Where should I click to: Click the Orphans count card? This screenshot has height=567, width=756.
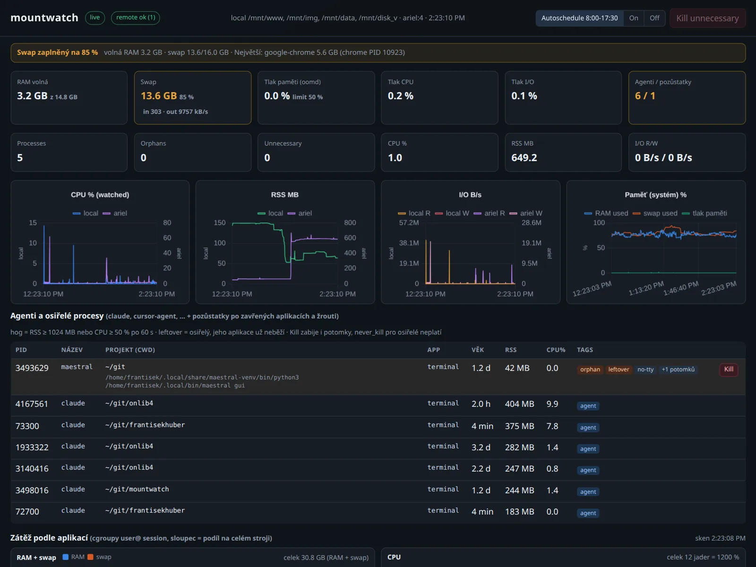tap(192, 152)
